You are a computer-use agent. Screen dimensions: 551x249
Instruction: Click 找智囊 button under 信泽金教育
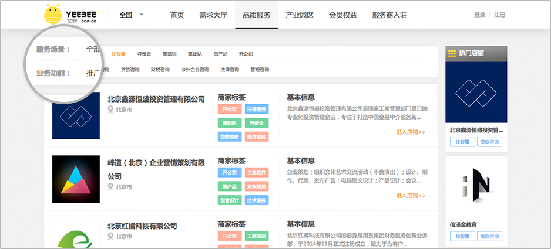[462, 236]
